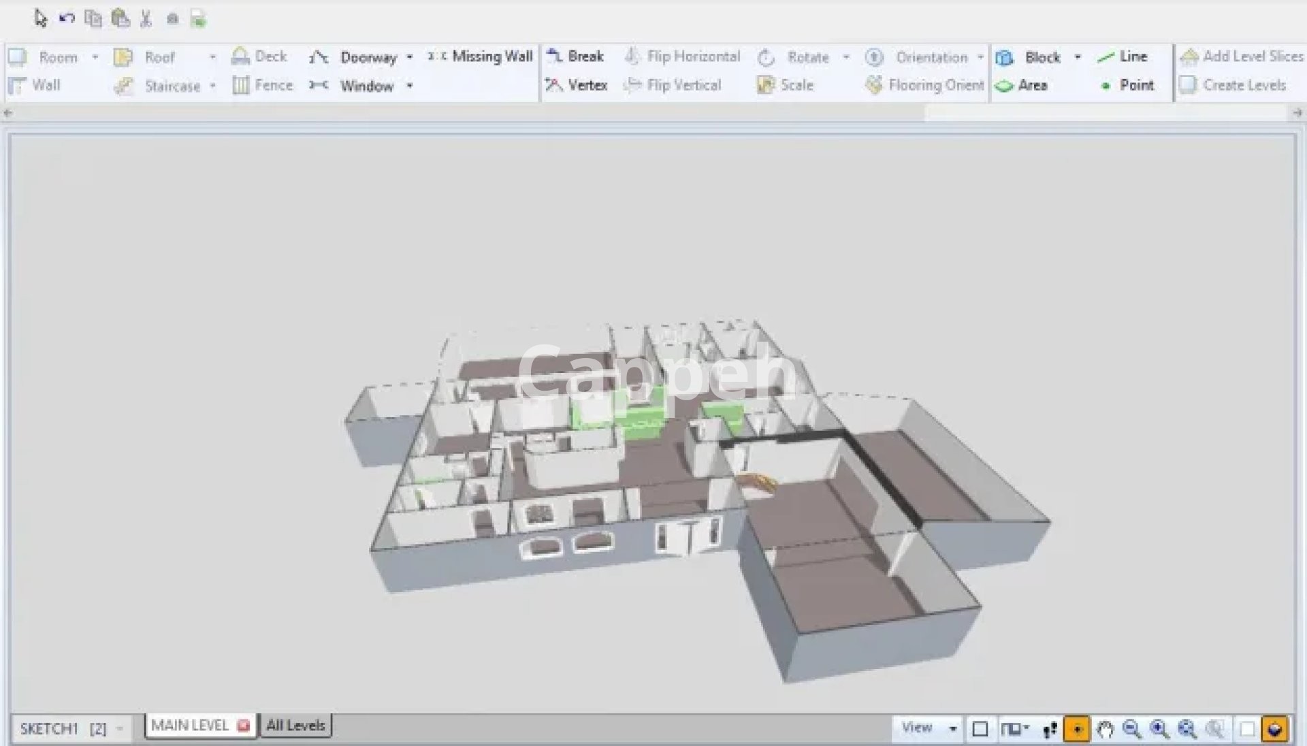Image resolution: width=1307 pixels, height=746 pixels.
Task: Click the paste clipboard icon
Action: click(x=120, y=19)
